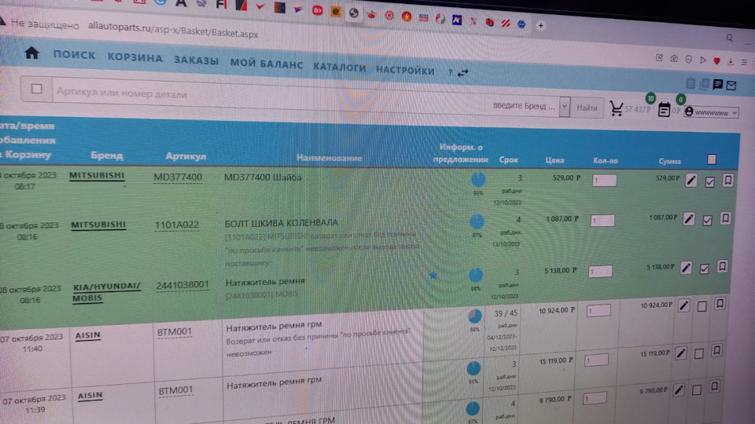This screenshot has height=424, width=755.
Task: Open the article link 1101A022
Action: 177,225
